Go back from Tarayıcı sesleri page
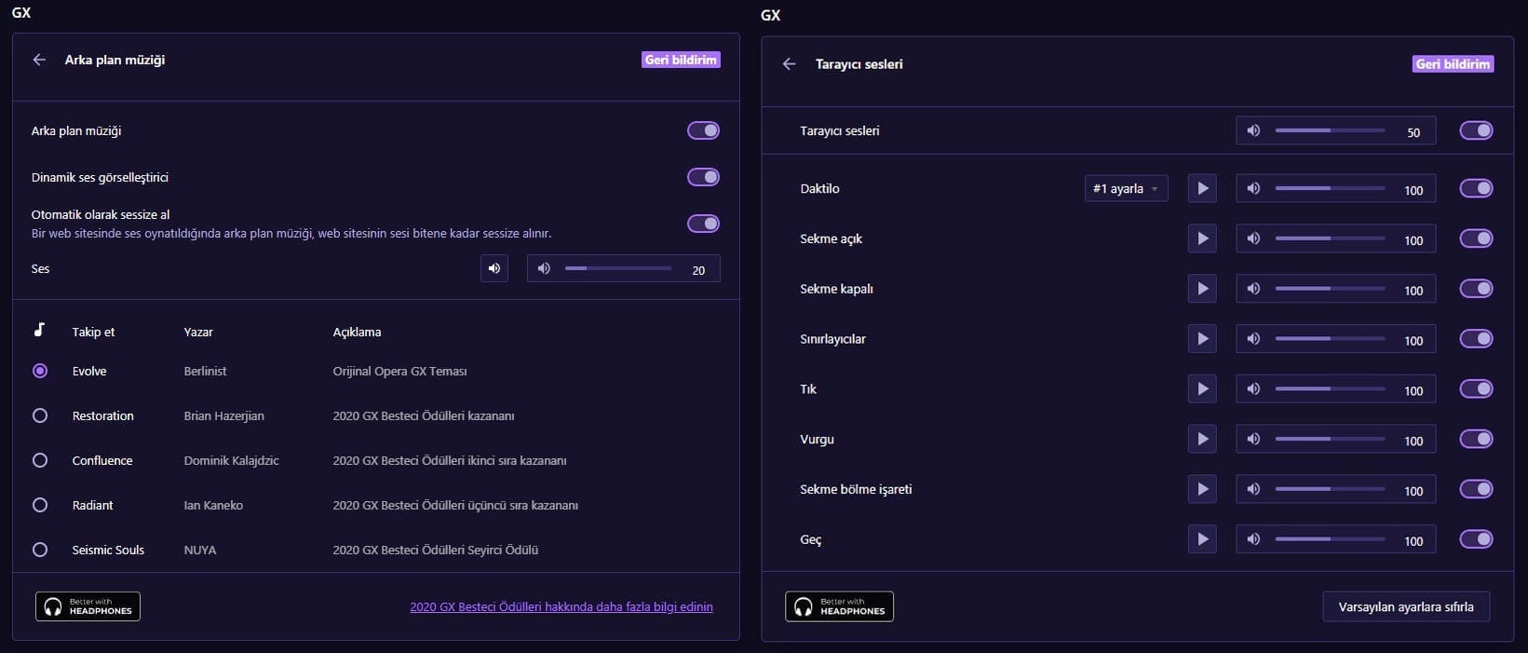The width and height of the screenshot is (1528, 653). (x=789, y=64)
